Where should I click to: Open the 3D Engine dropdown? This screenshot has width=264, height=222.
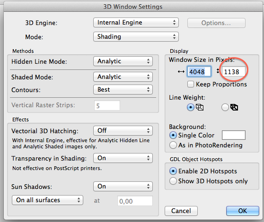[x=136, y=23]
